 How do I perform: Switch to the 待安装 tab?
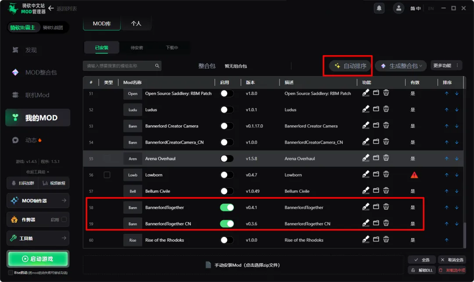click(136, 48)
